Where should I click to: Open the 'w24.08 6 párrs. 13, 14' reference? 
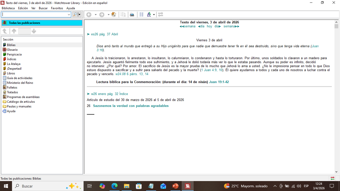[132, 74]
